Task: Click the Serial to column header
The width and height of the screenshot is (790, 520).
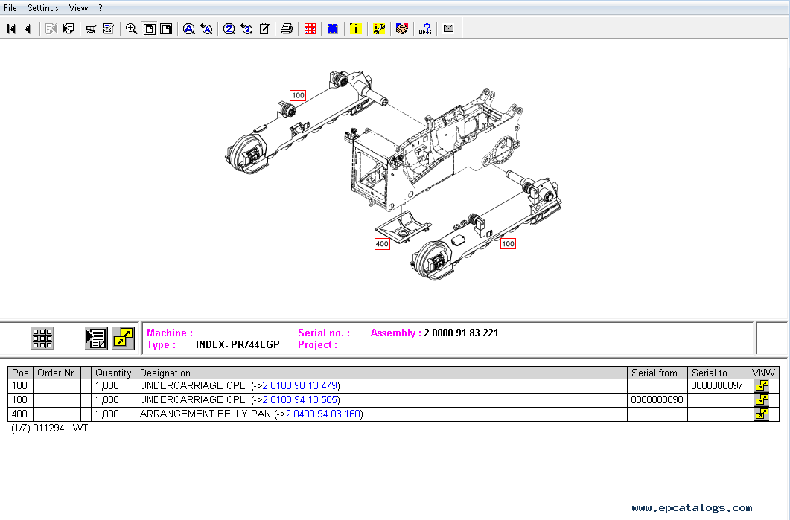Action: [x=718, y=373]
